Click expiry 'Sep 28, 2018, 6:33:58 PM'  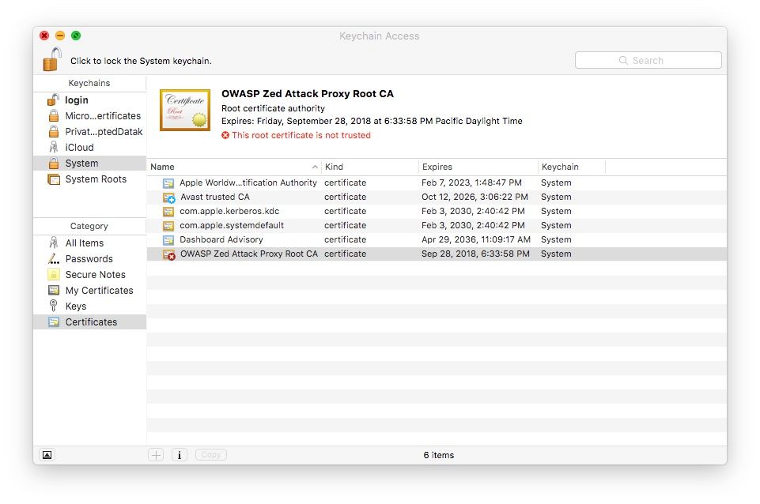(x=475, y=254)
